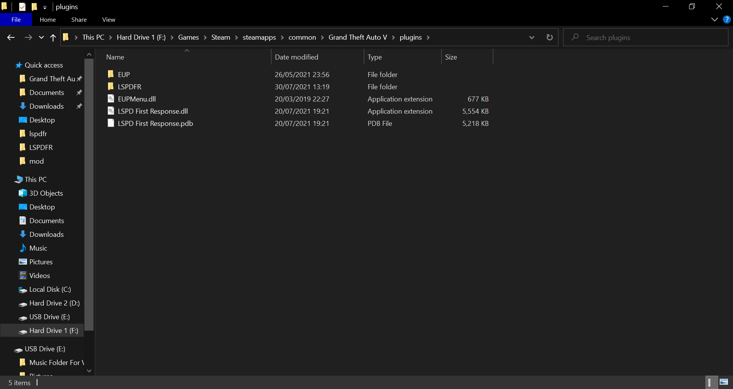Open Music Folder under USB Drive
Viewport: 733px width, 389px height.
[57, 363]
